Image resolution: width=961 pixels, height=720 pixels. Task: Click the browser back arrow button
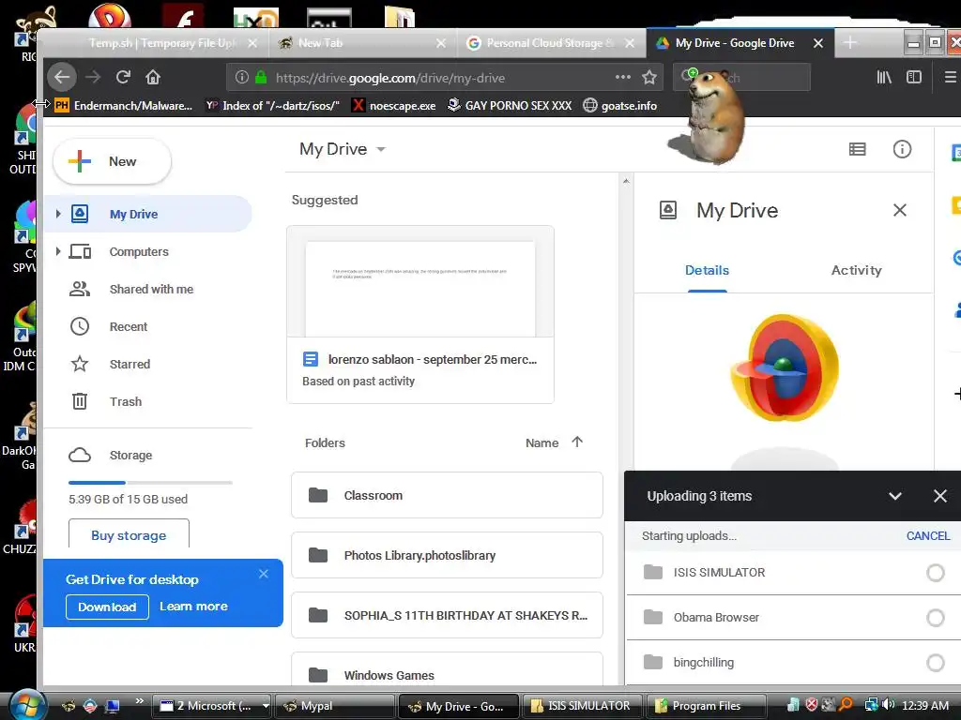(62, 77)
